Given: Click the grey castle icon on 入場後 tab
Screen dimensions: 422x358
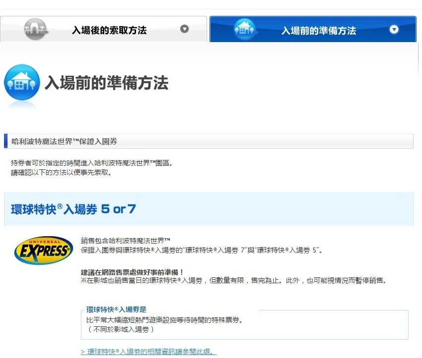Looking at the screenshot, I should pyautogui.click(x=36, y=29).
